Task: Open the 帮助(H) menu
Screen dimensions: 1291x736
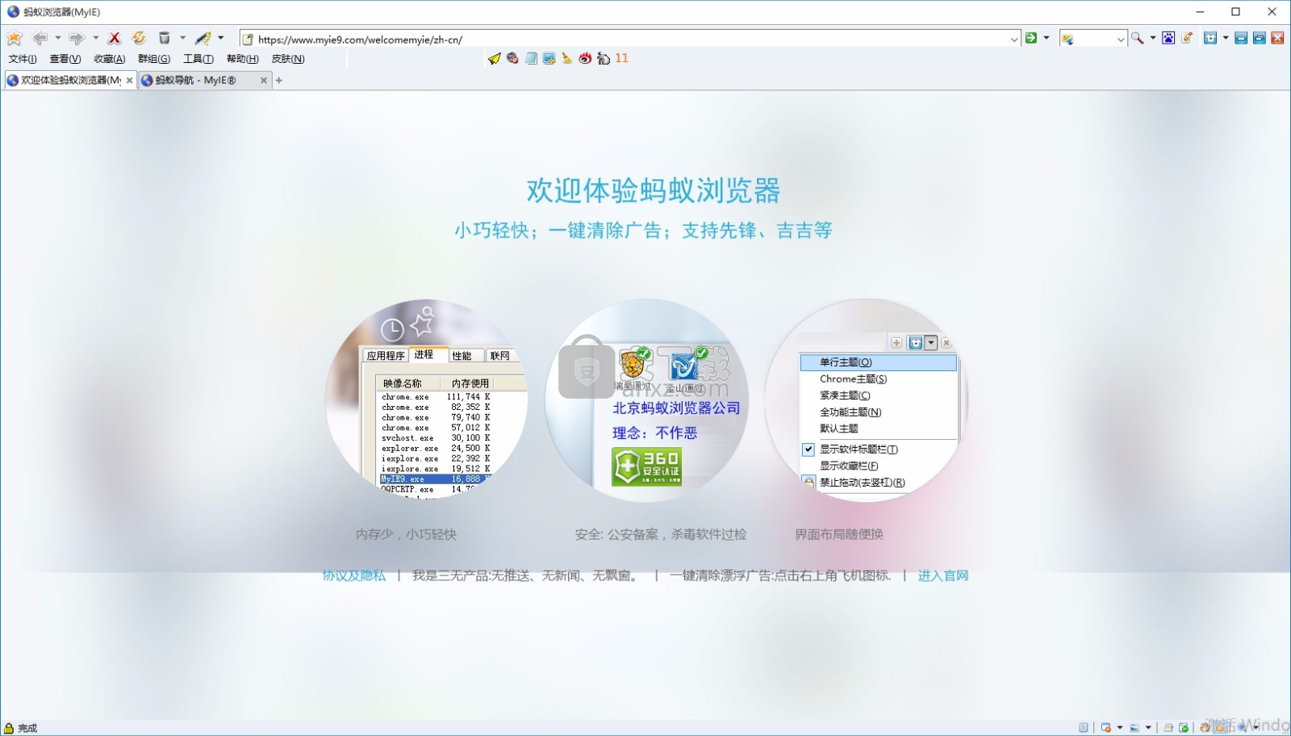Action: point(243,59)
